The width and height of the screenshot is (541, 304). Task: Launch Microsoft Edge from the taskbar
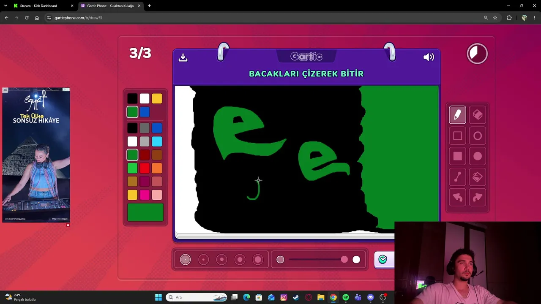[247, 297]
